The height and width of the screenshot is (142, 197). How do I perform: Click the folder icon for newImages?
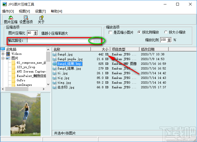tap(13, 85)
